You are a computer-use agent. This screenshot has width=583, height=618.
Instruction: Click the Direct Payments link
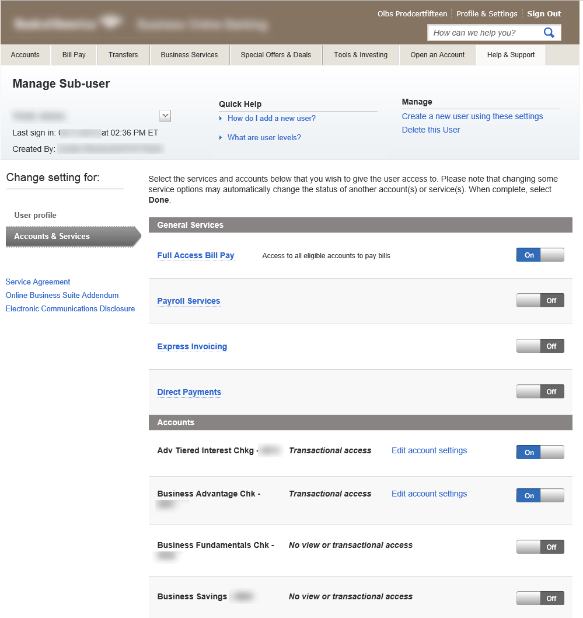pos(189,392)
